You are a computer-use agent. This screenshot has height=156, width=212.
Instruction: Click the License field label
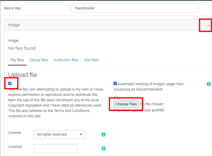14,133
